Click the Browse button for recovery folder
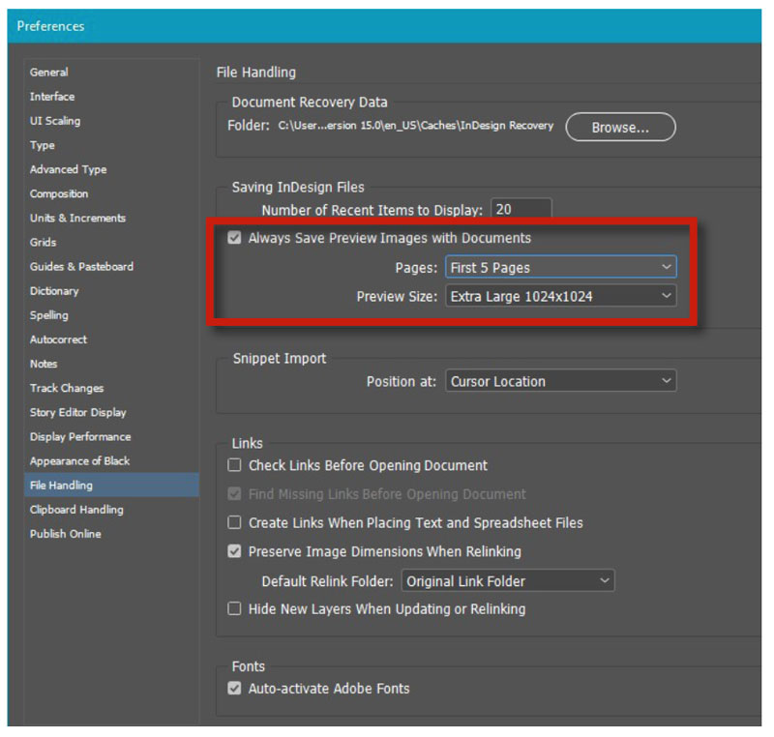Viewport: 774px width, 737px height. (620, 128)
